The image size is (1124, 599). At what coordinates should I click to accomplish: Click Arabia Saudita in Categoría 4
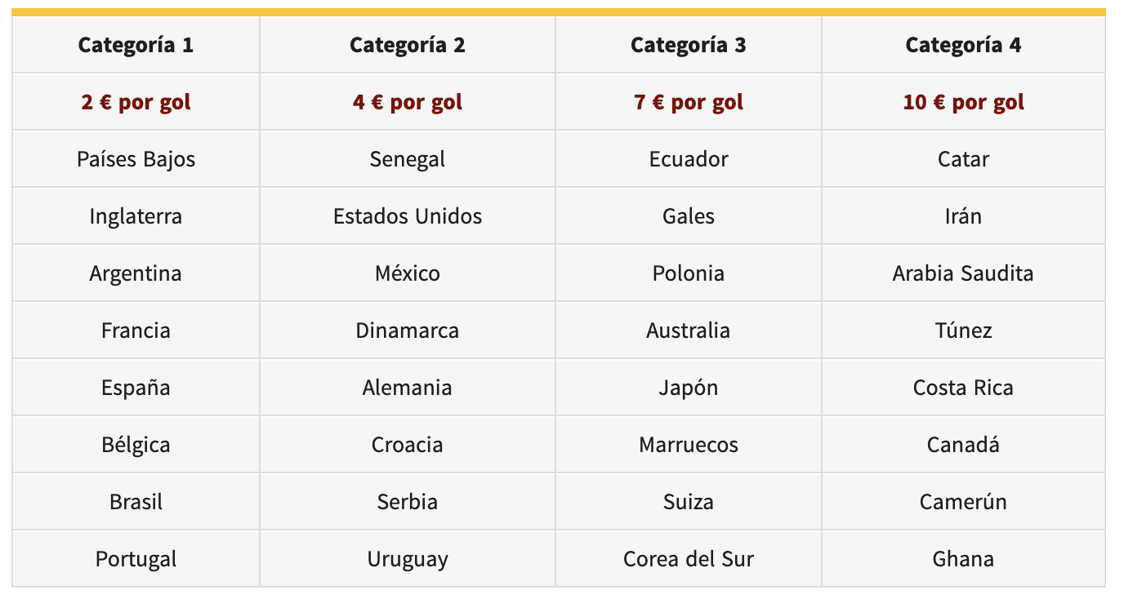pyautogui.click(x=963, y=273)
